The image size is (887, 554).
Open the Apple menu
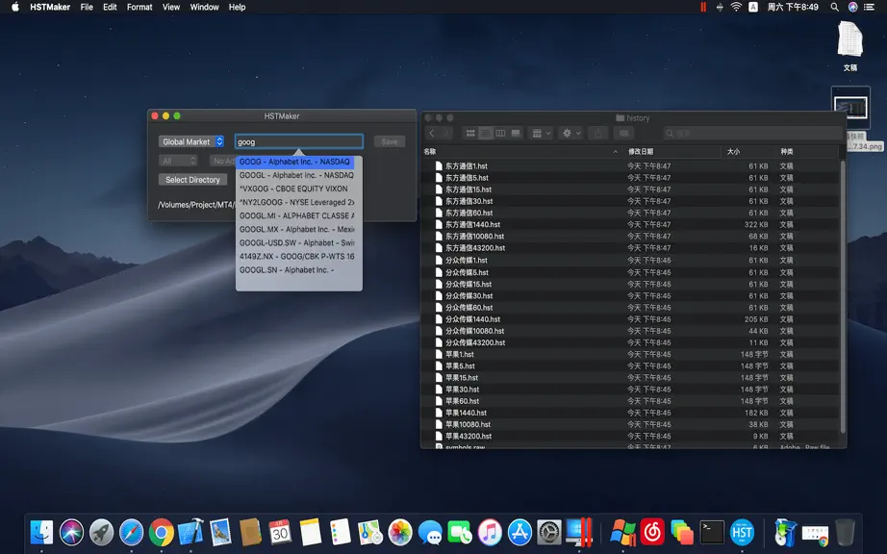(14, 7)
